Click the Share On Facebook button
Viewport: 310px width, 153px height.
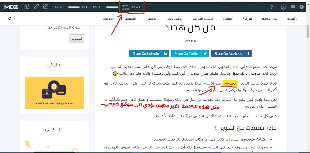click(231, 53)
